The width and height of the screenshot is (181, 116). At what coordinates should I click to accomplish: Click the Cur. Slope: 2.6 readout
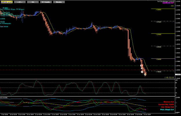pyautogui.click(x=167, y=107)
